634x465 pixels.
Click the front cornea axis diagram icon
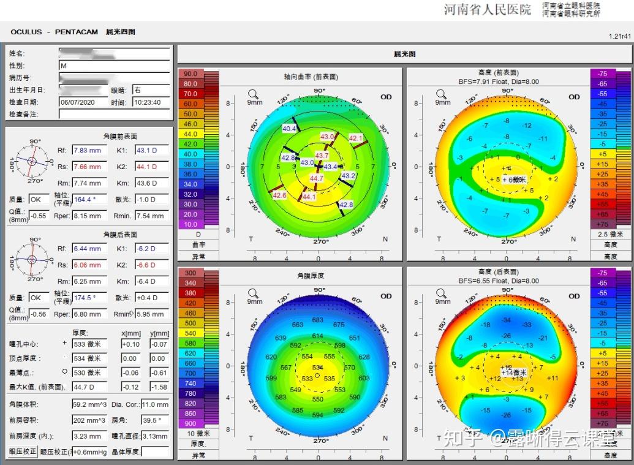(x=31, y=161)
